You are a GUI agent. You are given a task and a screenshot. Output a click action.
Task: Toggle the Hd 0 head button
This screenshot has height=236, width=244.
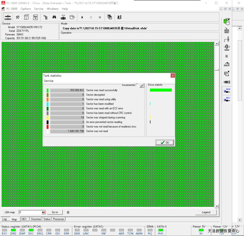(227, 91)
